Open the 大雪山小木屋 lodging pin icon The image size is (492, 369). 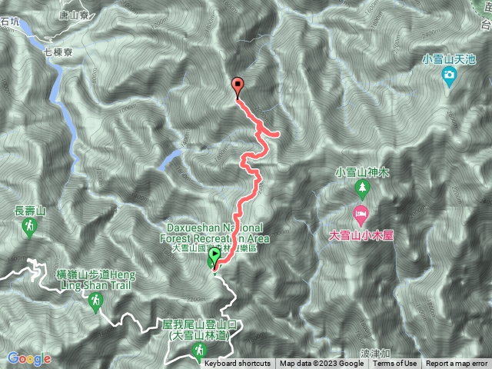(361, 216)
